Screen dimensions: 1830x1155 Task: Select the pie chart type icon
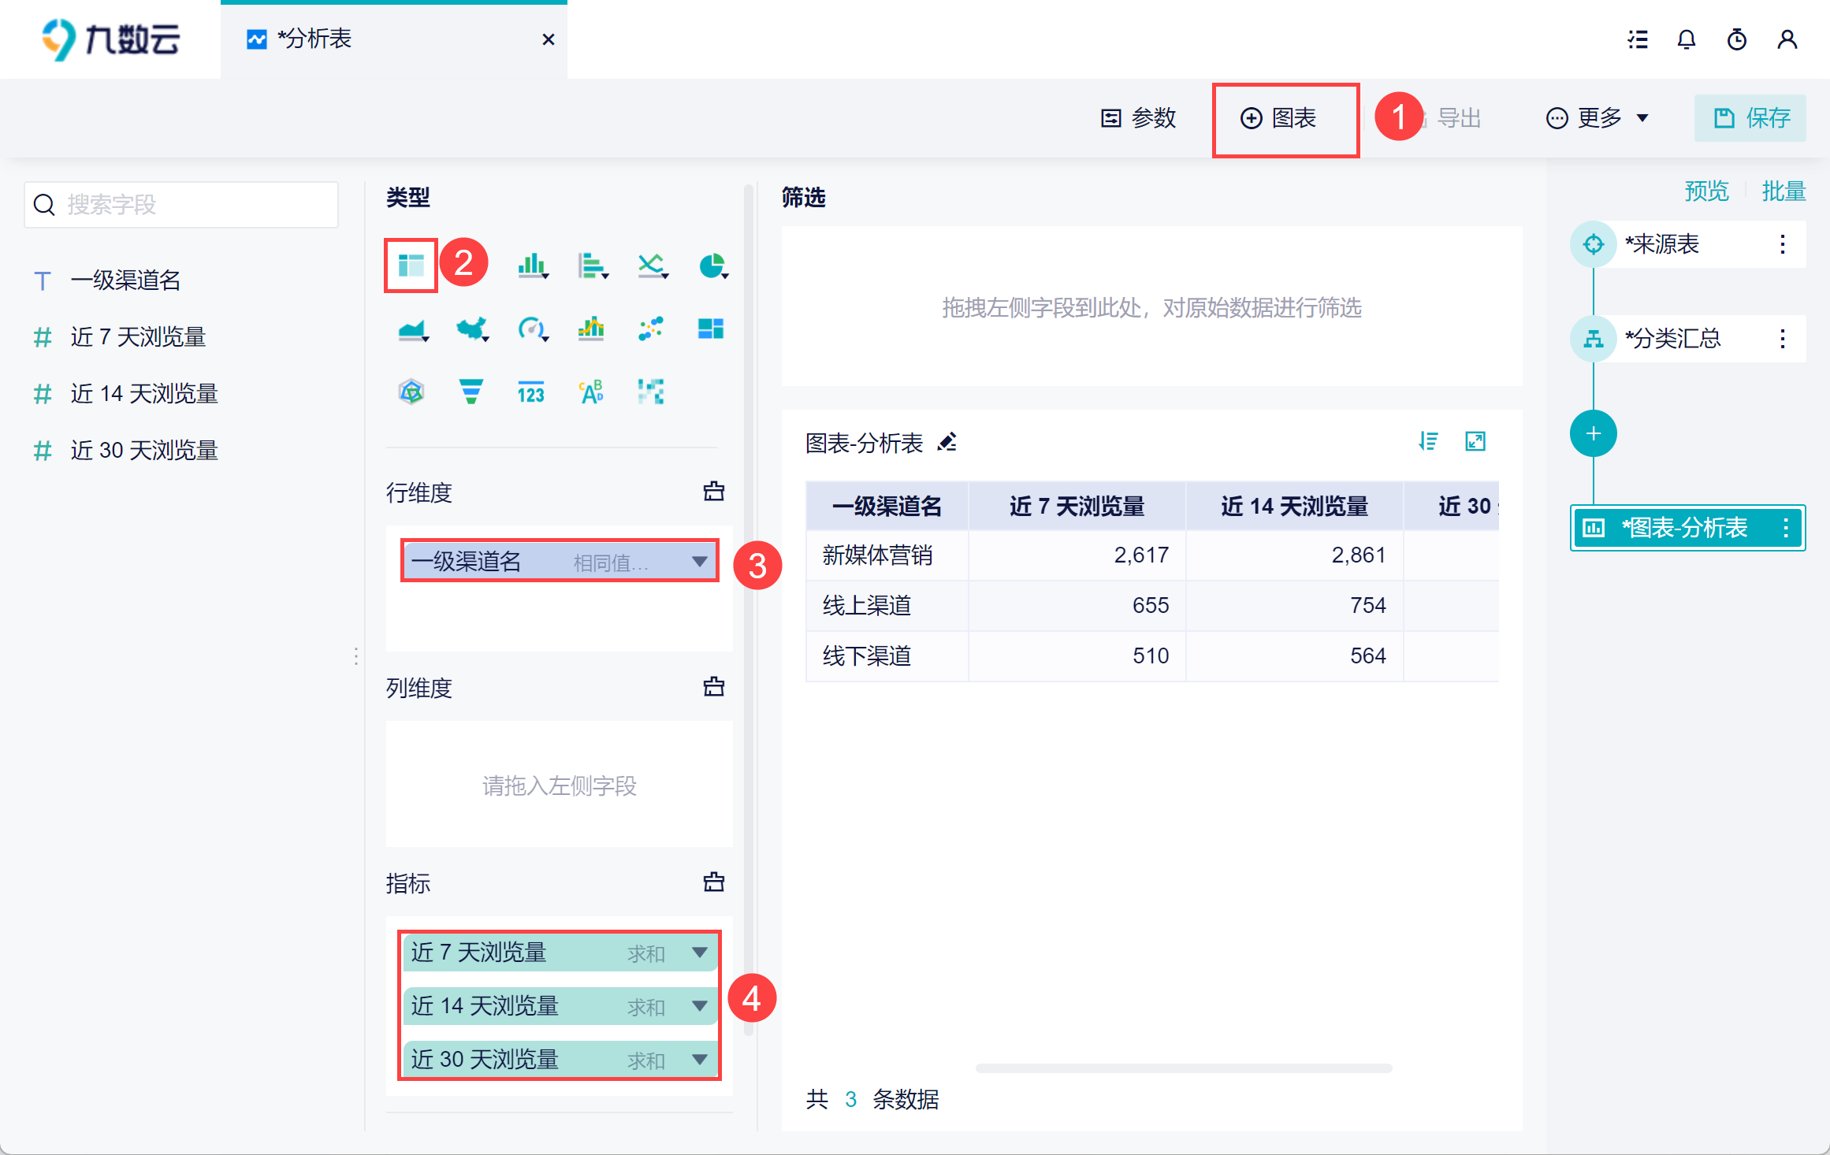(712, 266)
